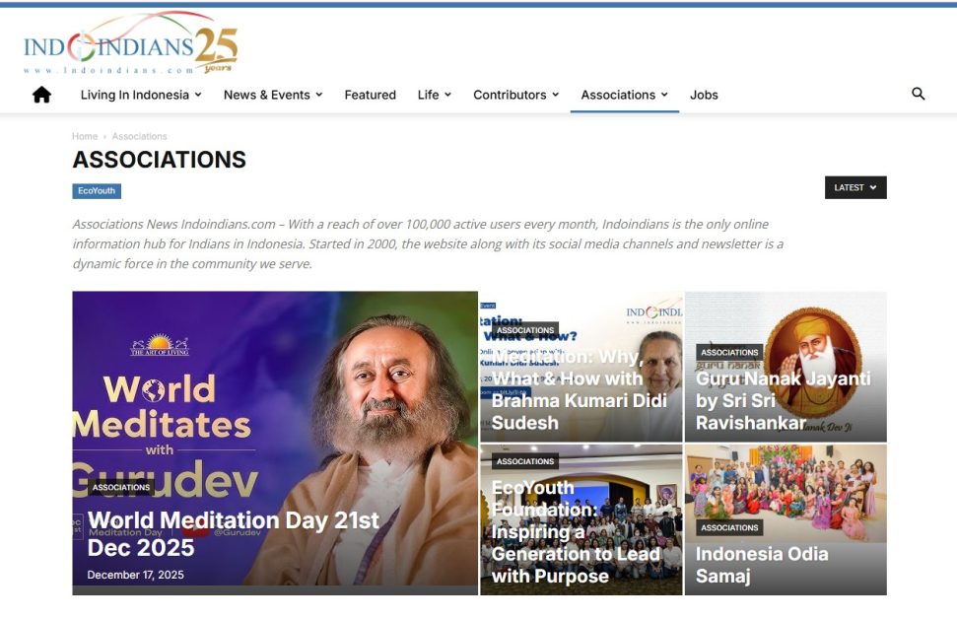
Task: Open the LATEST sort dropdown
Action: tap(855, 187)
